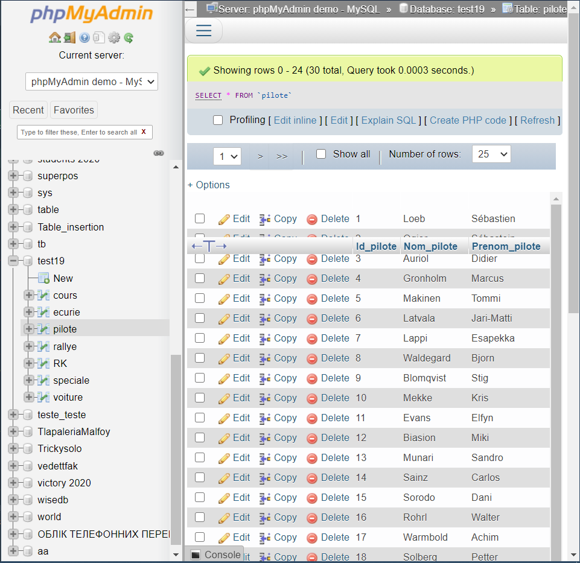Open the hamburger menu button
This screenshot has width=580, height=563.
coord(203,30)
